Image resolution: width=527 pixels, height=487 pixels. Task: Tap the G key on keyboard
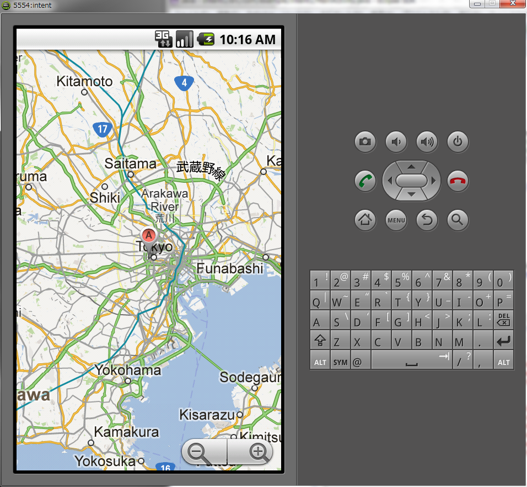point(401,320)
